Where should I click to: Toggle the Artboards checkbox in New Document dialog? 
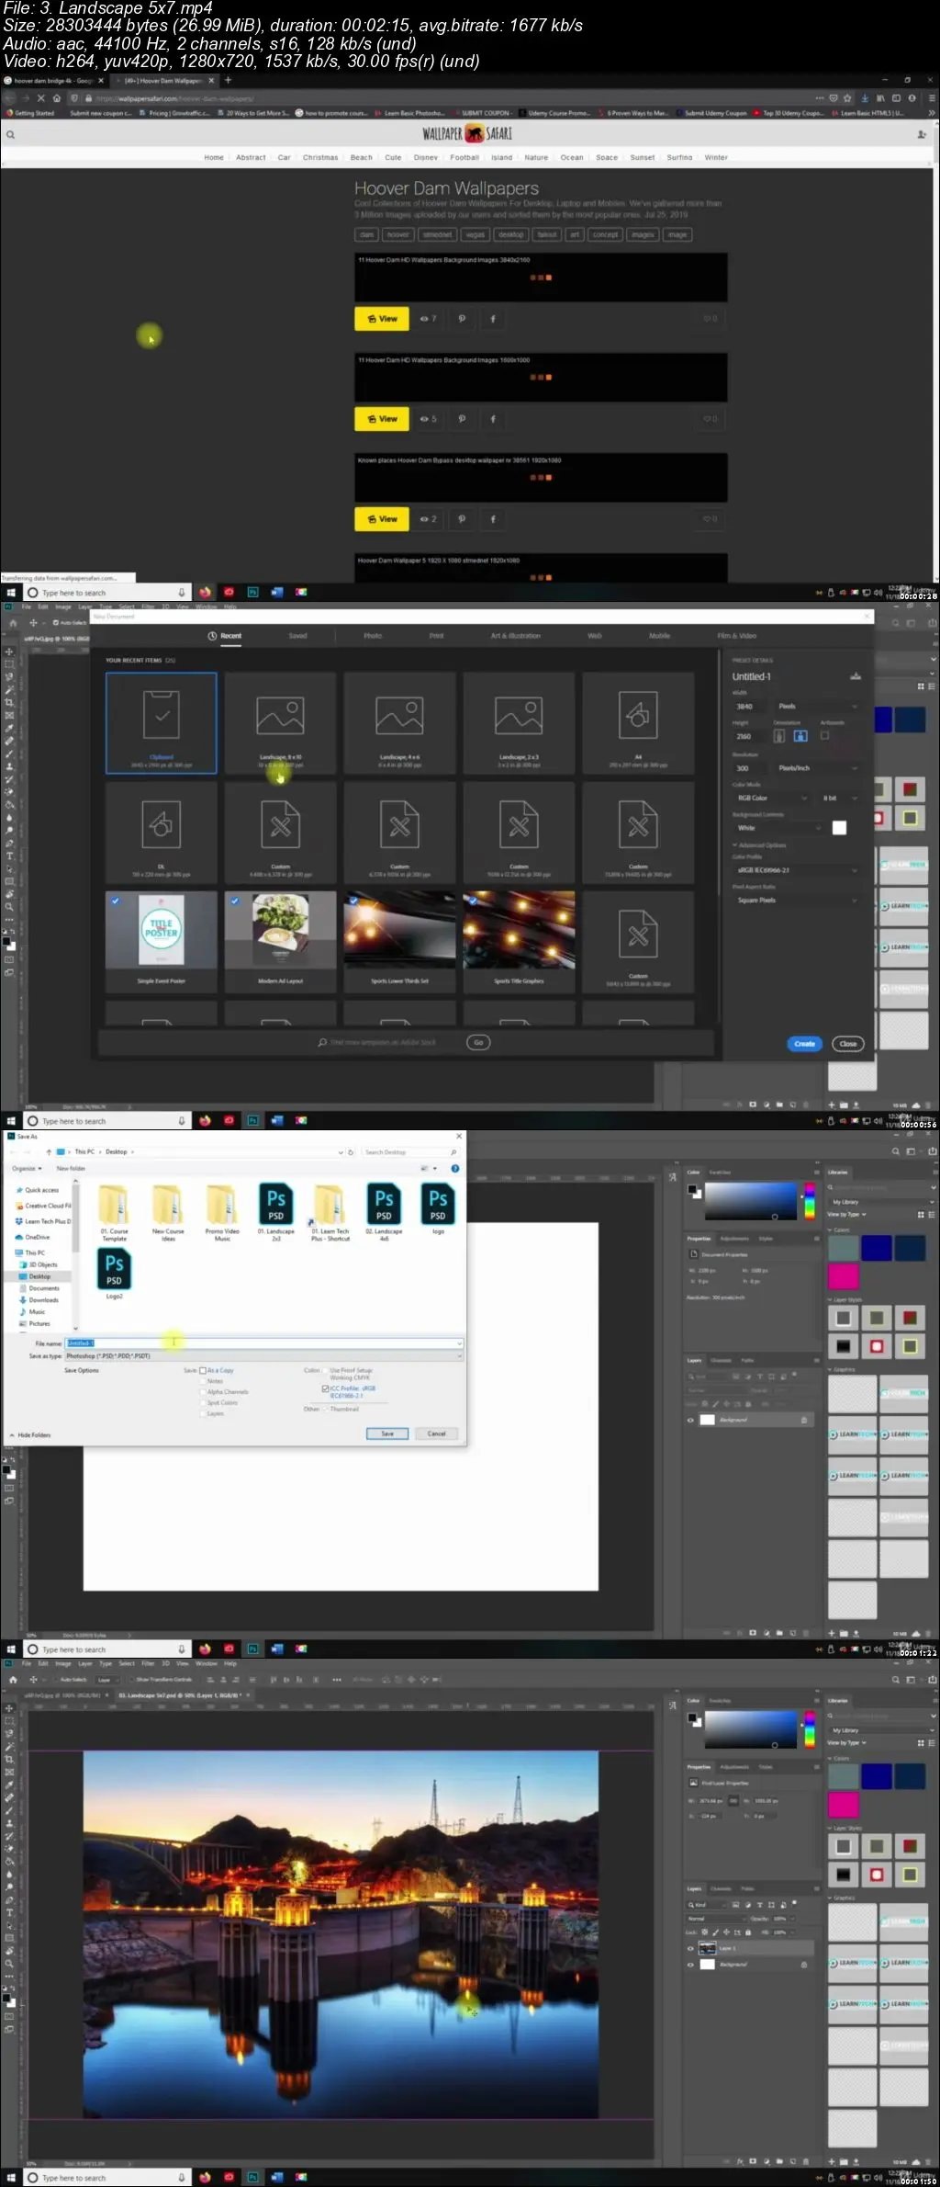824,735
